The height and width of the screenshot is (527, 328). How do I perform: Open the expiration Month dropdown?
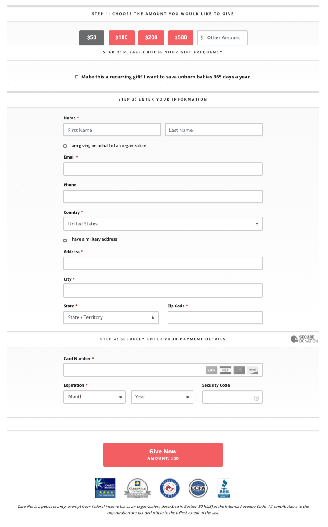pos(94,397)
